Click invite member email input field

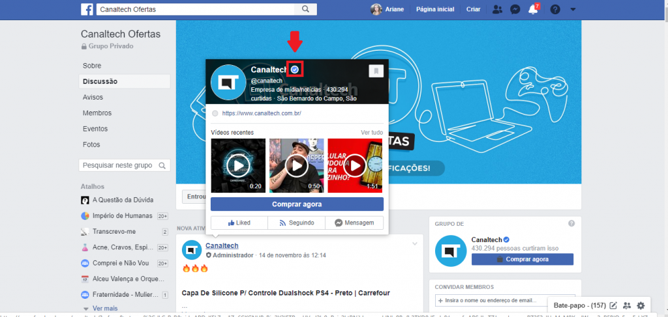click(x=505, y=301)
